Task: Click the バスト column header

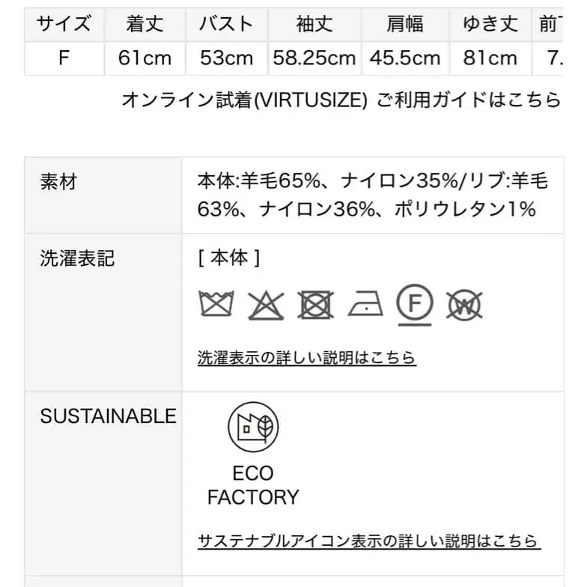Action: click(x=226, y=24)
